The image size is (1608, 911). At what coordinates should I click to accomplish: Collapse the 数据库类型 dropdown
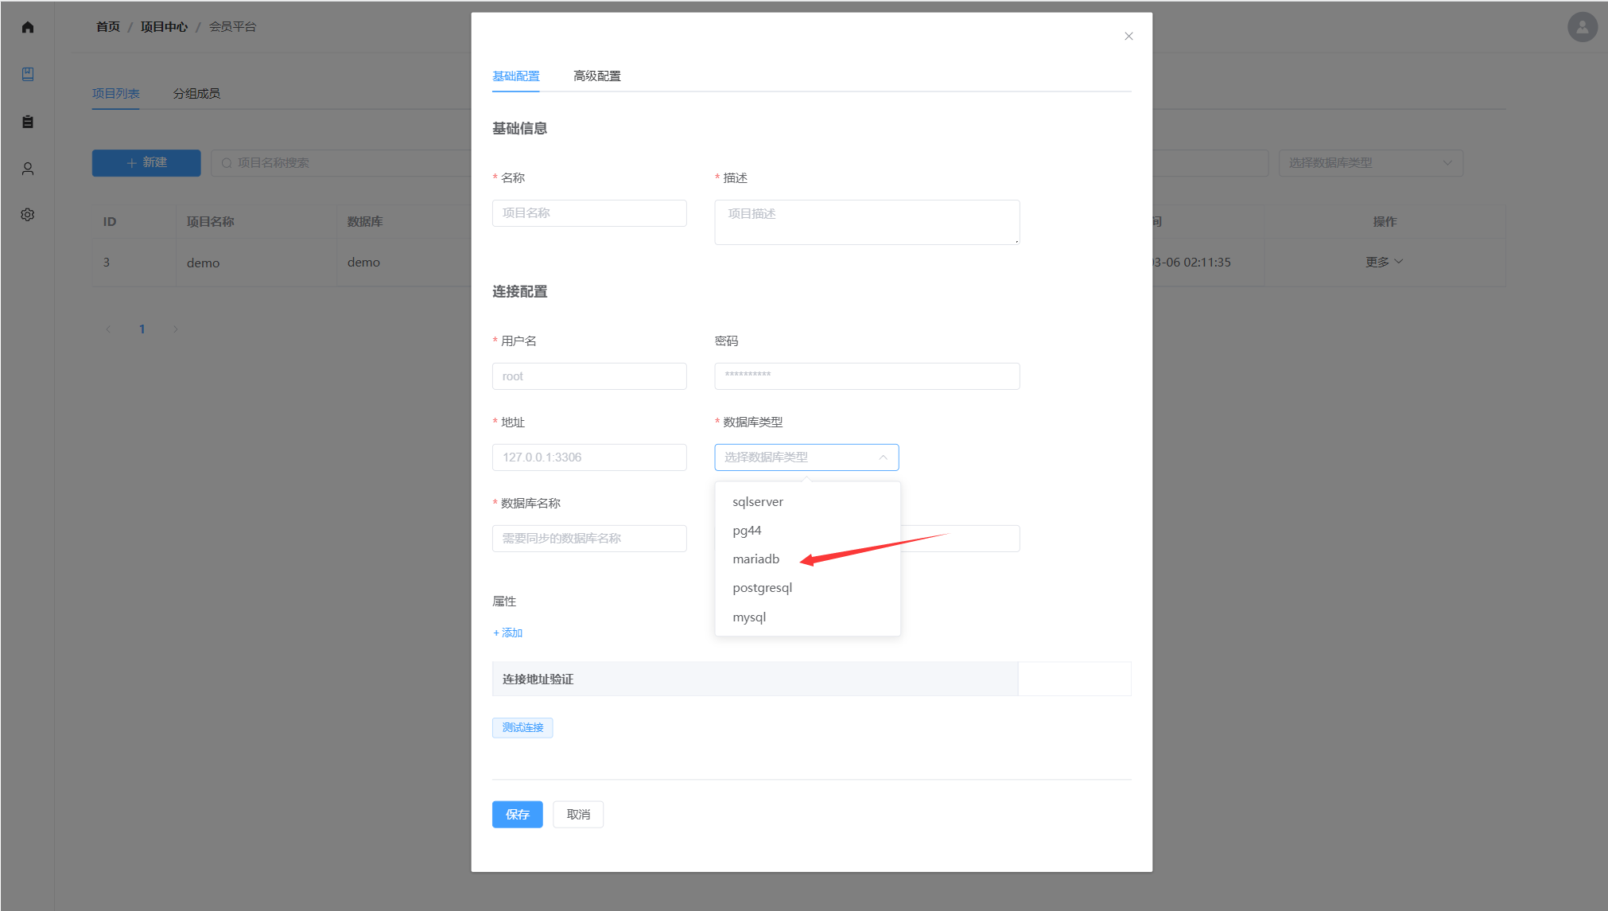tap(883, 457)
